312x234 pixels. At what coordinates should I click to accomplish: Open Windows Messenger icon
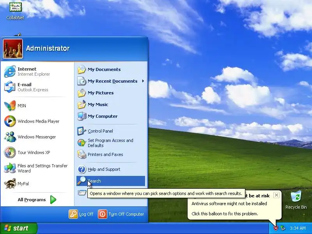pos(10,137)
